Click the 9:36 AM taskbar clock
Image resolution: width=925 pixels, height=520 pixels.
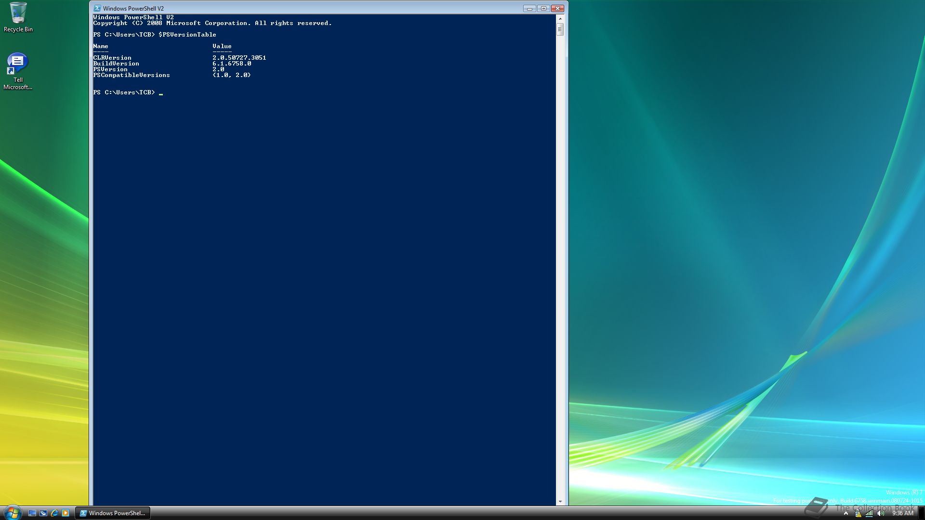coord(902,513)
